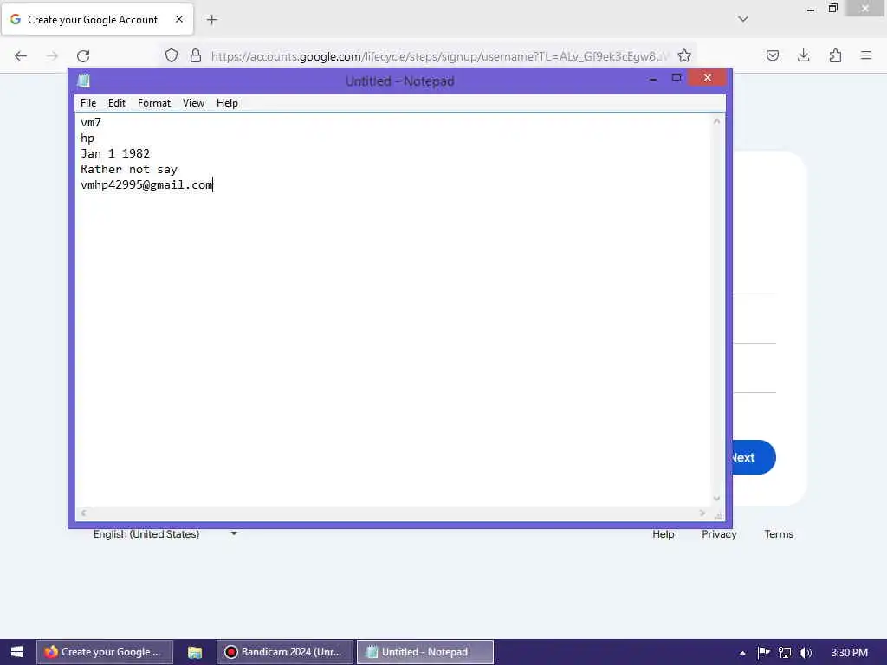Reload the page in Firefox
This screenshot has width=887, height=665.
click(83, 56)
